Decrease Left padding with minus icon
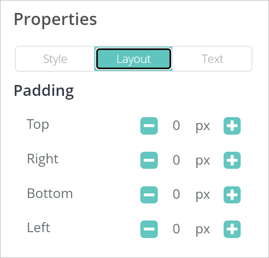Viewport: 269px width, 258px height. pos(149,229)
